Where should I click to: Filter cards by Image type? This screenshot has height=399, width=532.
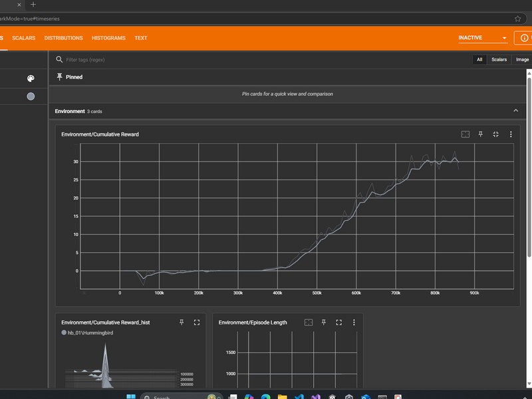click(x=522, y=60)
